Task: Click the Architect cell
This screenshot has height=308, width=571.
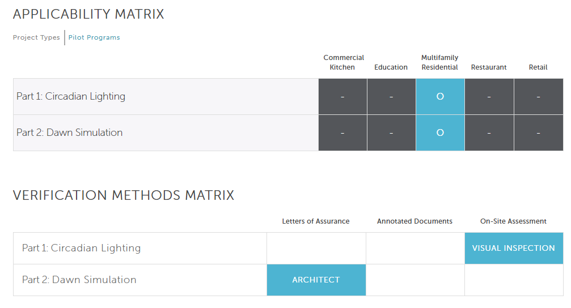Action: [316, 280]
